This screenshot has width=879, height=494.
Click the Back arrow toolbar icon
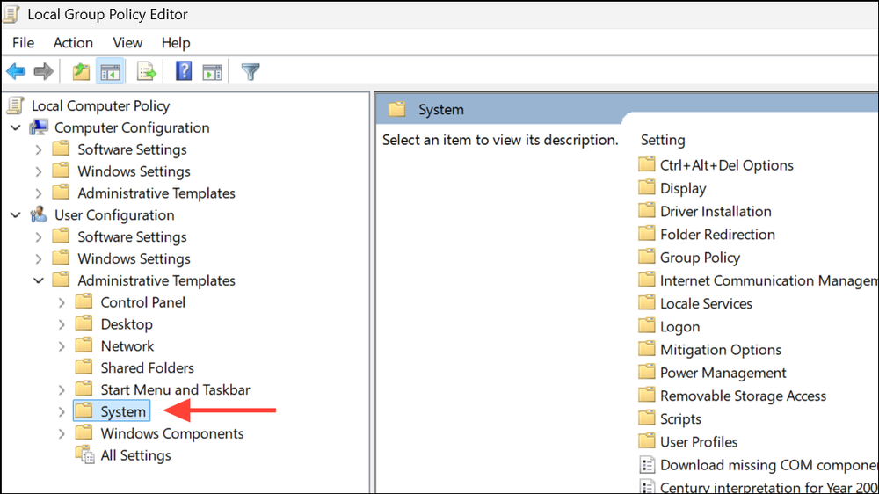(16, 71)
